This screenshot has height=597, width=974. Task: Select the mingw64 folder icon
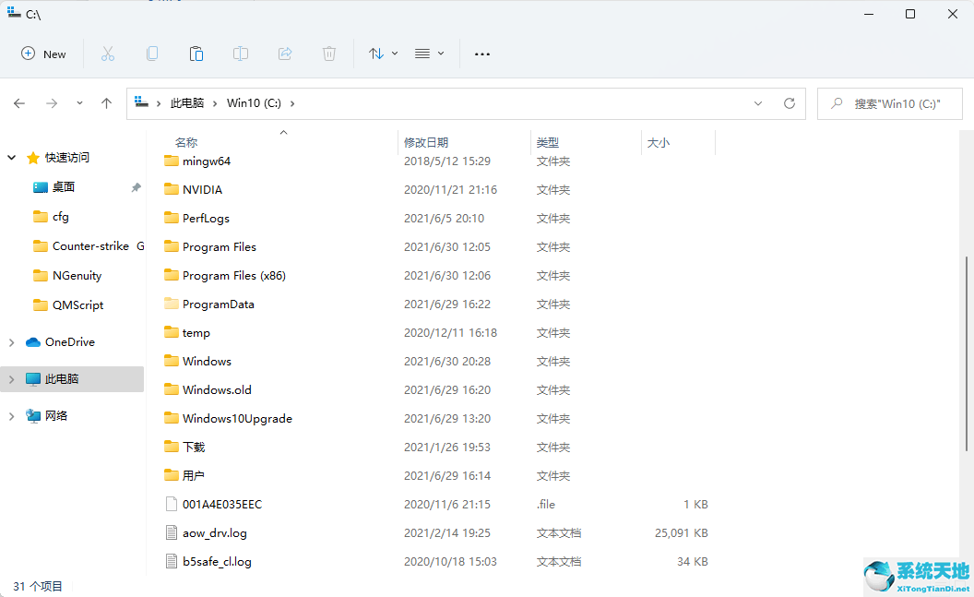coord(172,161)
